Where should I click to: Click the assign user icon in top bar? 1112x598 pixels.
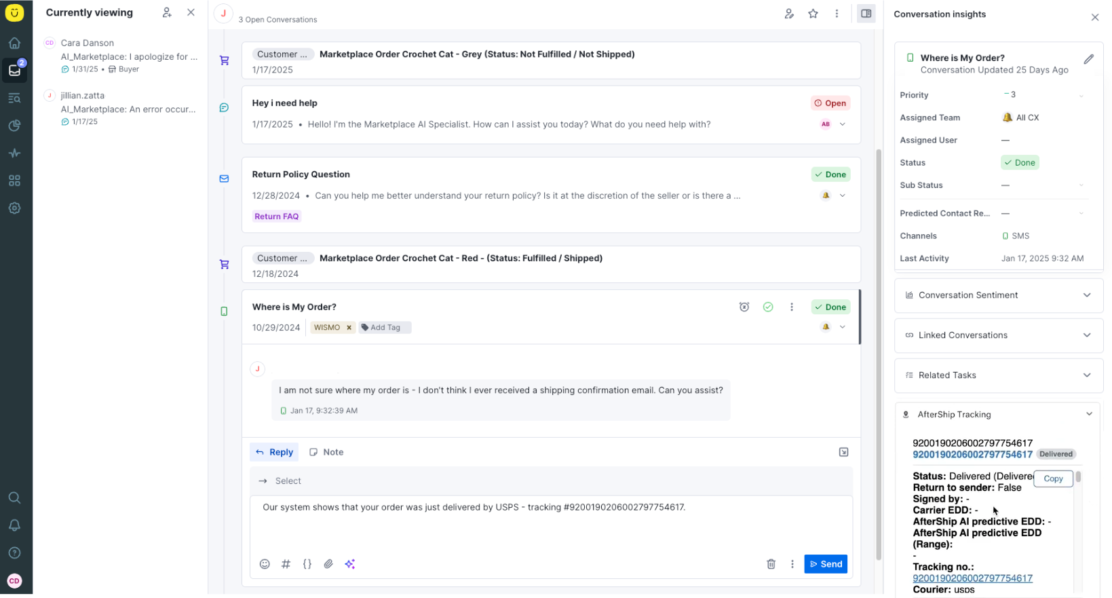[x=789, y=14]
